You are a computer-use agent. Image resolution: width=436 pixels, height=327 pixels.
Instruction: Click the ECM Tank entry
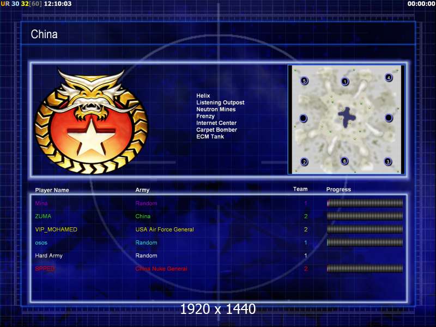pos(210,137)
